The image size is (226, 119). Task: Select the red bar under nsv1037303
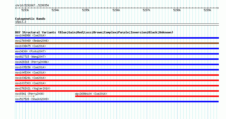[117, 86]
